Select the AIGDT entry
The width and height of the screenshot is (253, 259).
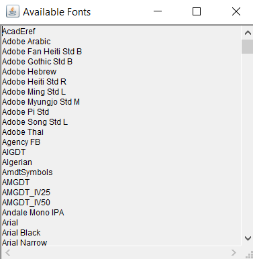(x=13, y=152)
